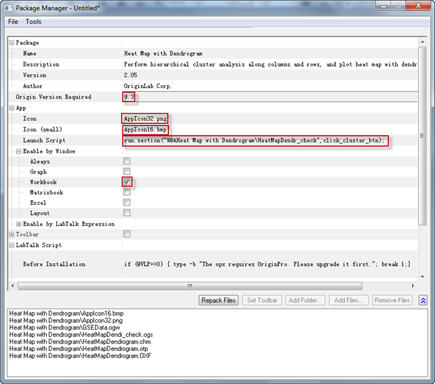
Task: Collapse the LabTalk Script section
Action: point(12,245)
